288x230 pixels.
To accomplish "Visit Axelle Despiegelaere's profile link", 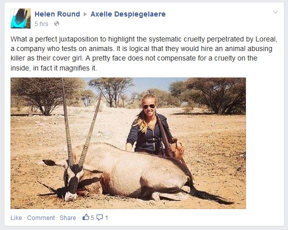I will click(x=128, y=14).
